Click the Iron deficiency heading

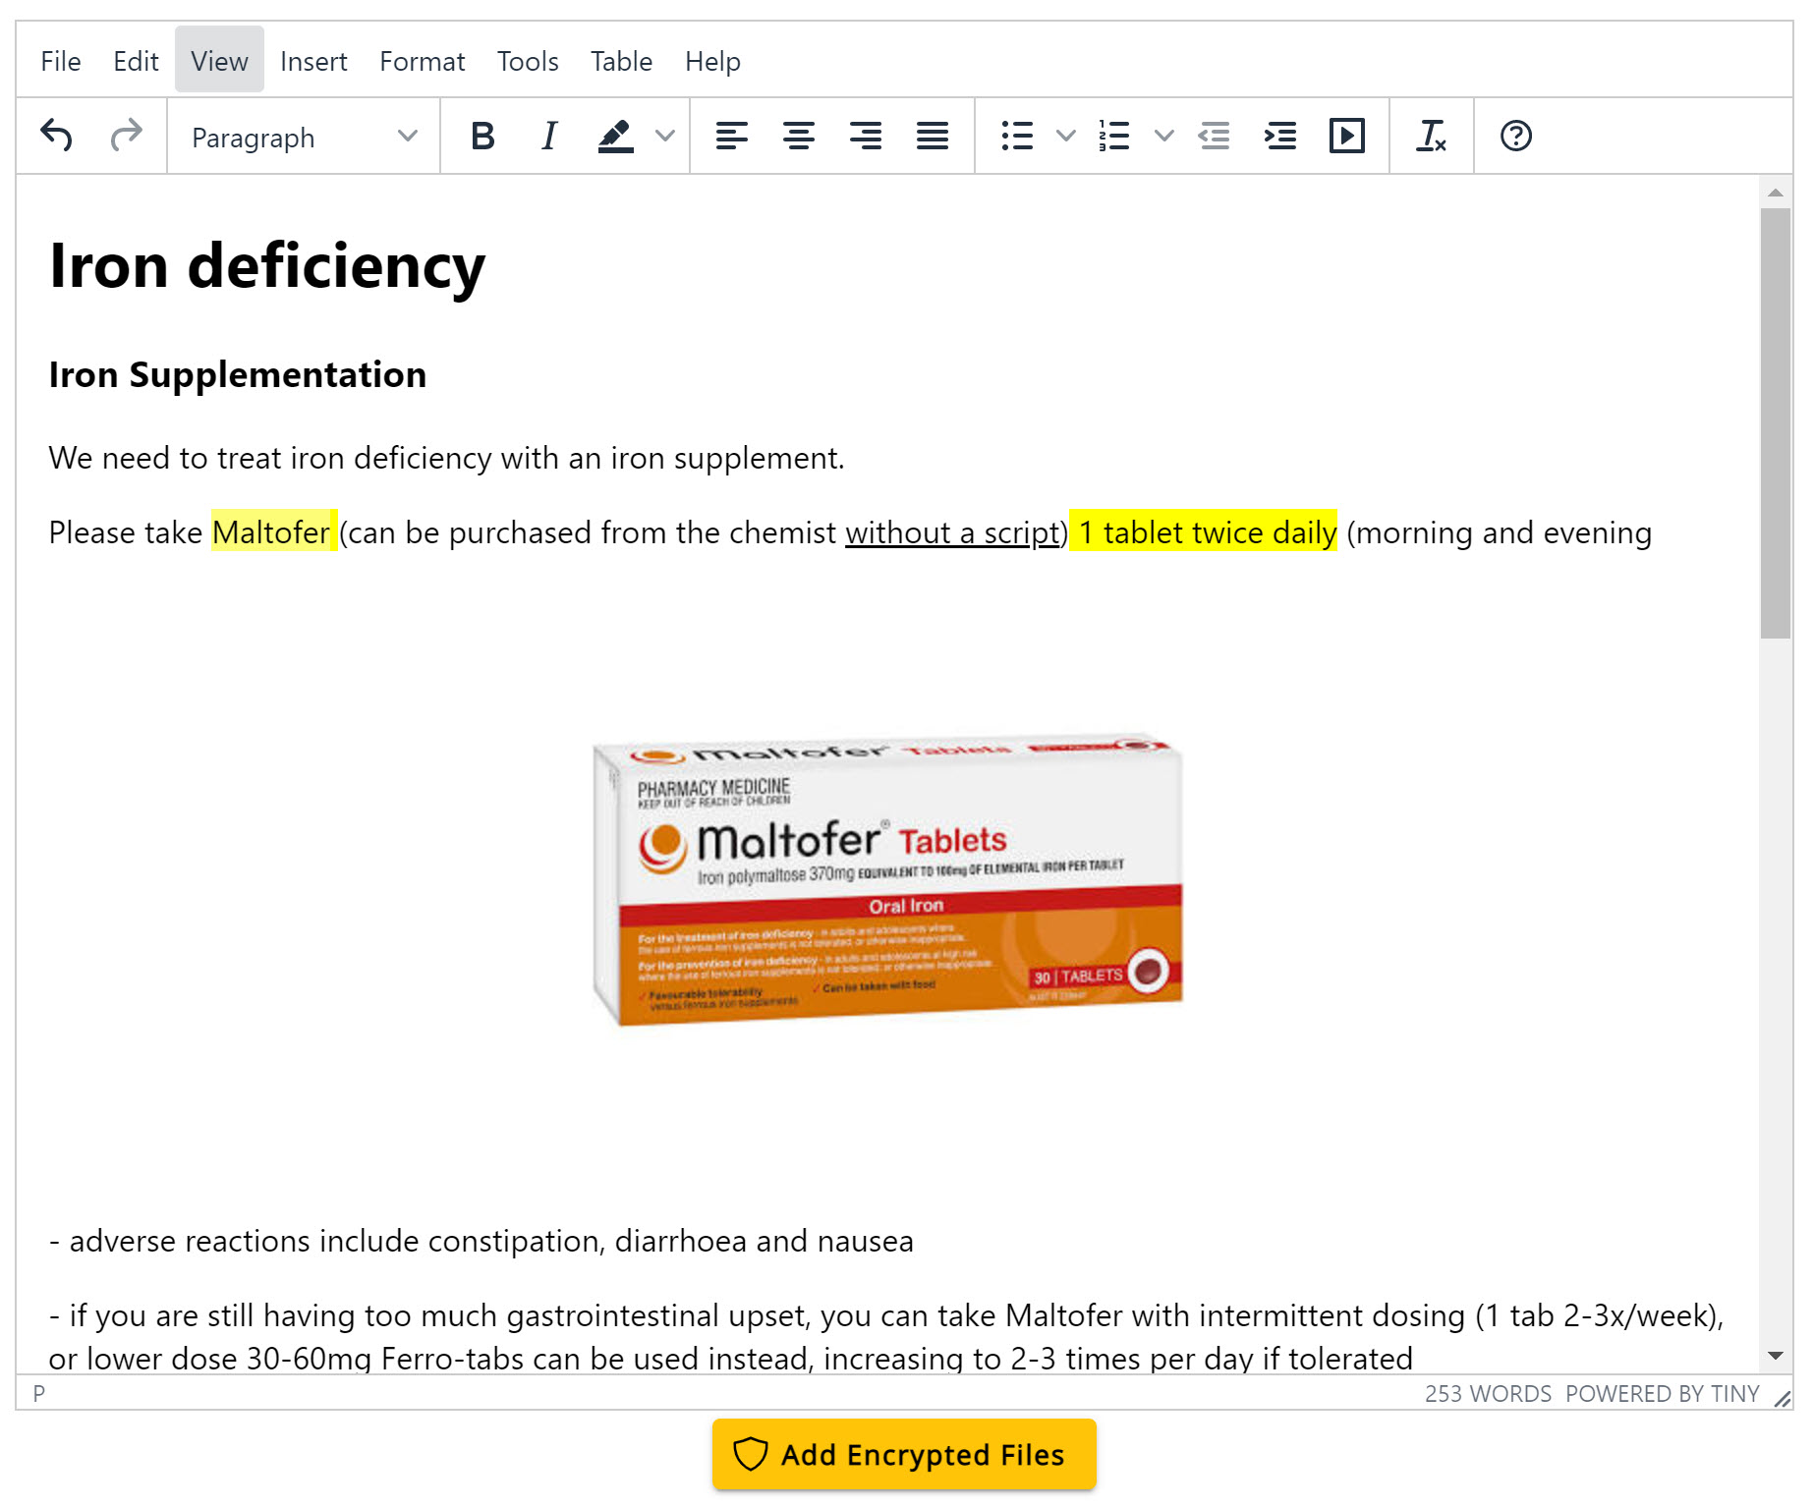point(267,265)
